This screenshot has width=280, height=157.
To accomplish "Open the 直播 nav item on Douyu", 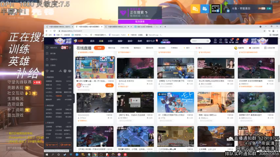I will click(x=101, y=41).
